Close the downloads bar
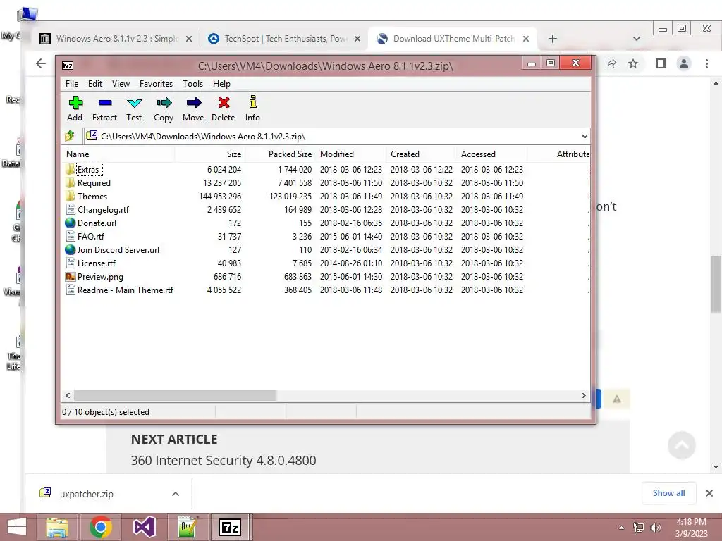The width and height of the screenshot is (722, 541). [x=709, y=493]
